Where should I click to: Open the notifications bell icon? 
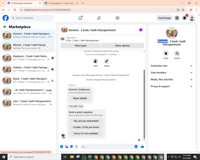184,18
